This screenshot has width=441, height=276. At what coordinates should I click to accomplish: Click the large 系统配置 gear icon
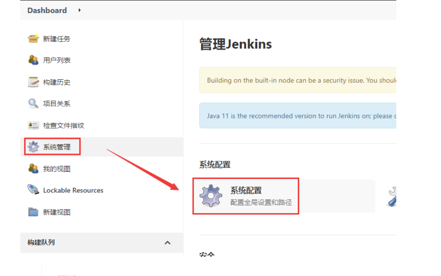(211, 196)
